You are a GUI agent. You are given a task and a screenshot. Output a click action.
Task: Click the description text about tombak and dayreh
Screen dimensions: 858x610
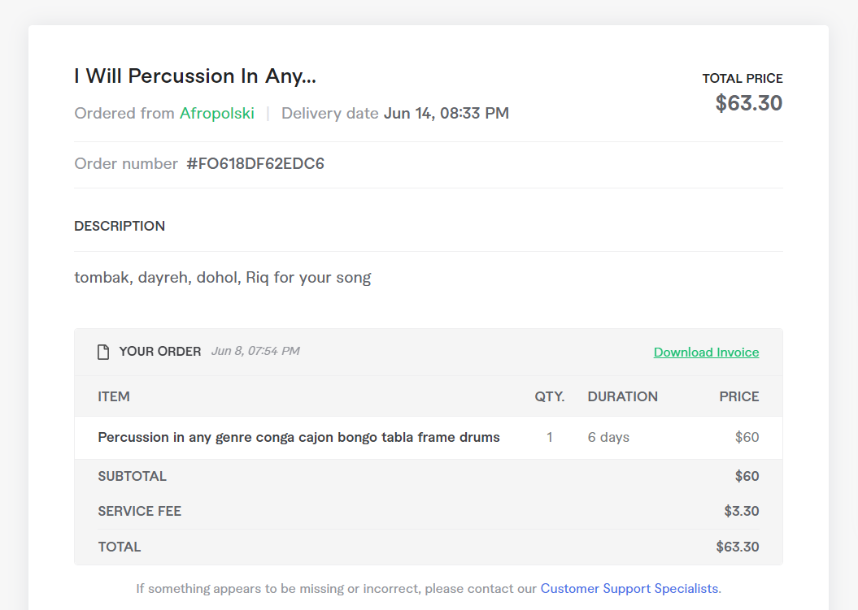click(x=223, y=278)
